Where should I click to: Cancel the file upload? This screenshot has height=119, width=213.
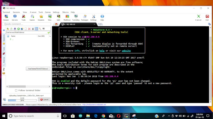click(x=44, y=100)
